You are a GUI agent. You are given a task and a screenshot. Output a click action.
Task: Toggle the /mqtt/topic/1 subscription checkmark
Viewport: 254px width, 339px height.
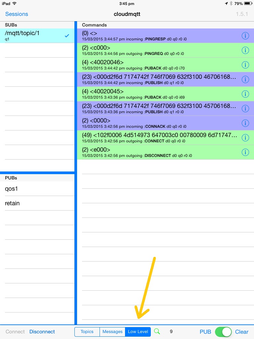pos(67,36)
